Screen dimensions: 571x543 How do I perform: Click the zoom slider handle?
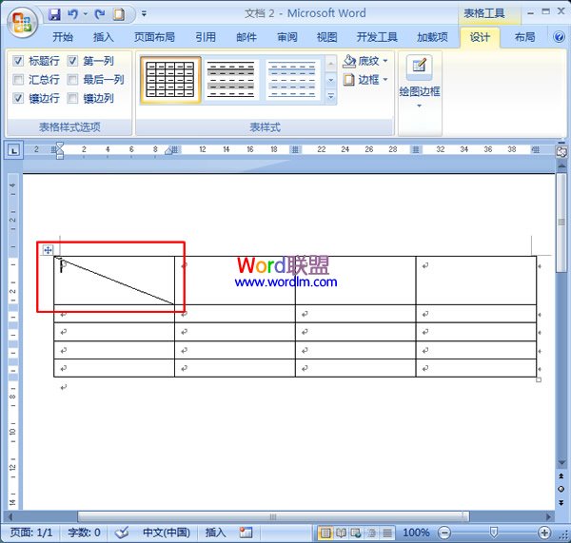pyautogui.click(x=493, y=533)
